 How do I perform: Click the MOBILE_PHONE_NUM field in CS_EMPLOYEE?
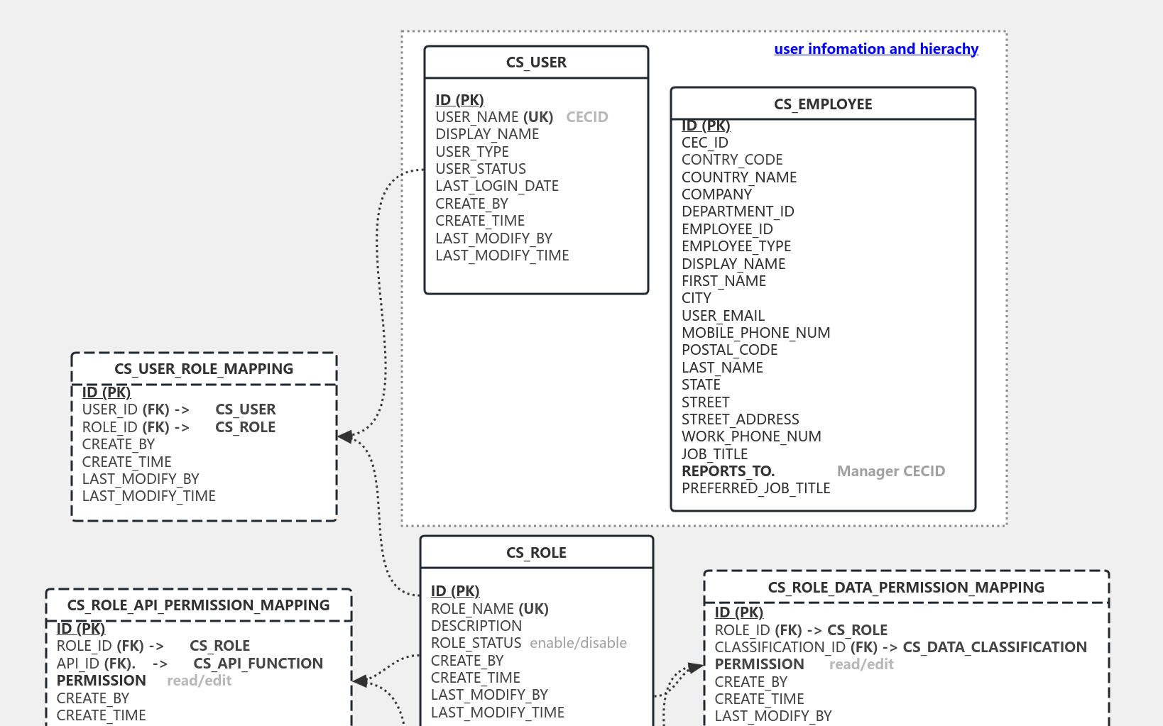755,332
